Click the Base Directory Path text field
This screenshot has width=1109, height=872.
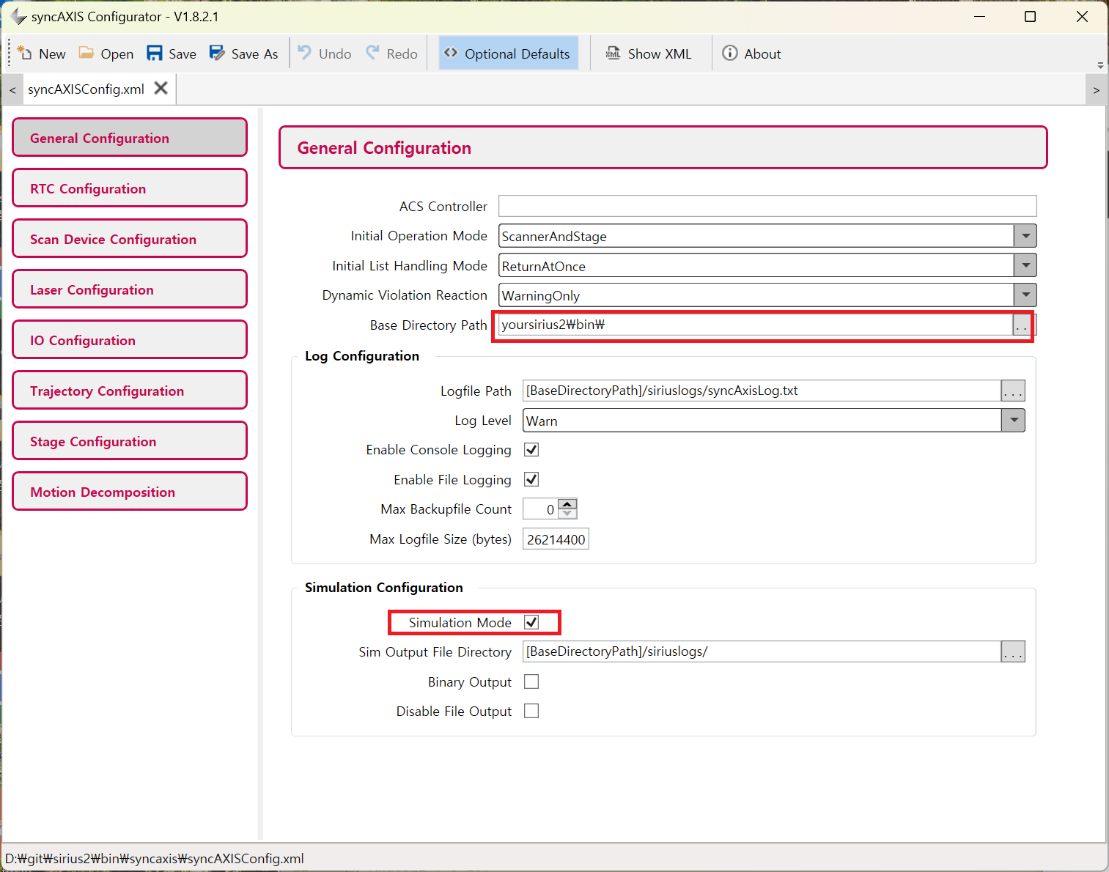click(x=755, y=325)
